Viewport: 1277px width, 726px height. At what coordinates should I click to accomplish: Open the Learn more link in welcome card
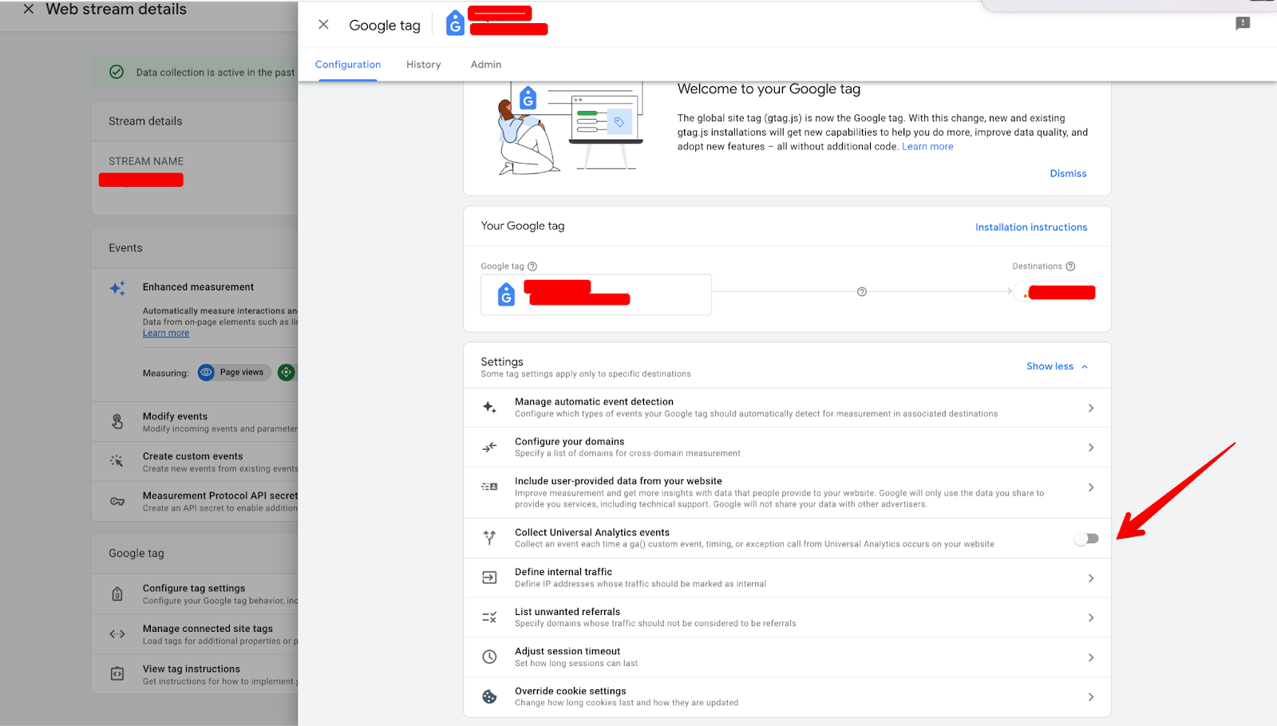pos(927,147)
